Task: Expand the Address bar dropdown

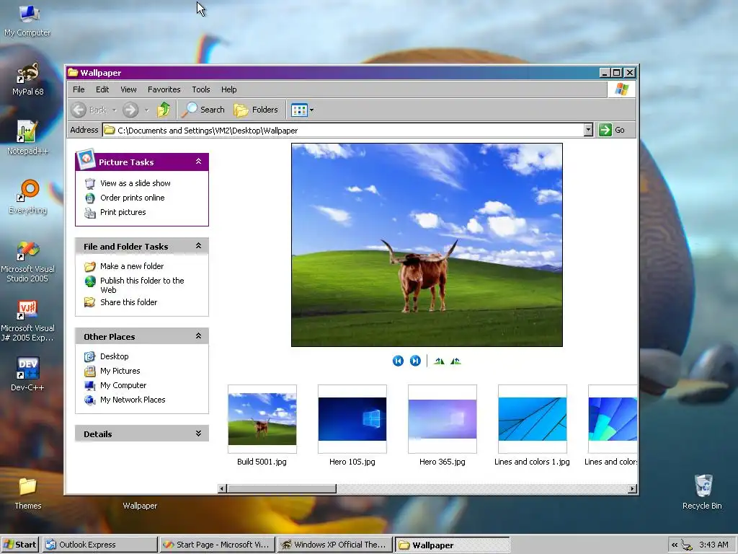Action: pyautogui.click(x=588, y=130)
